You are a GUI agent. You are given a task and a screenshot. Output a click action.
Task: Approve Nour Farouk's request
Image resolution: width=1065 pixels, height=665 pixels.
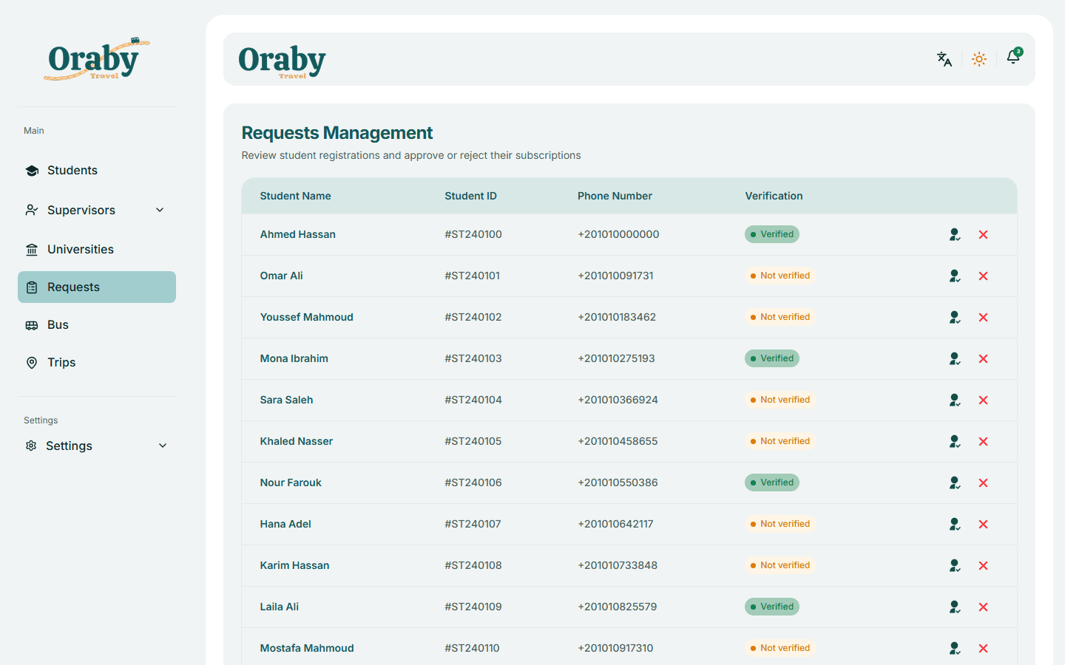click(955, 482)
